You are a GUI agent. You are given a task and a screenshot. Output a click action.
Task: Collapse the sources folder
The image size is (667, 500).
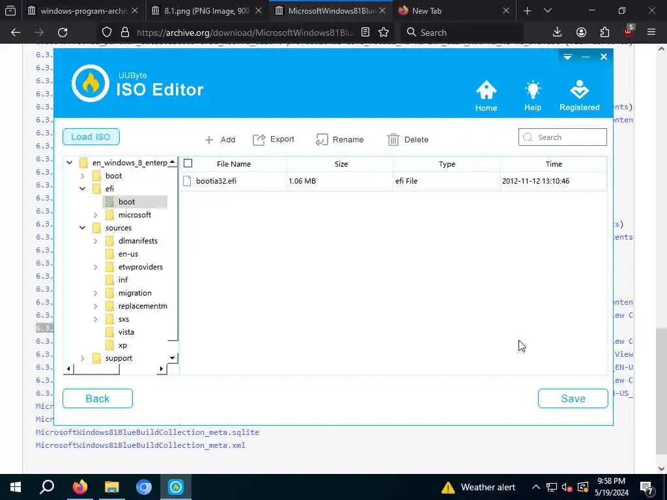coord(83,228)
